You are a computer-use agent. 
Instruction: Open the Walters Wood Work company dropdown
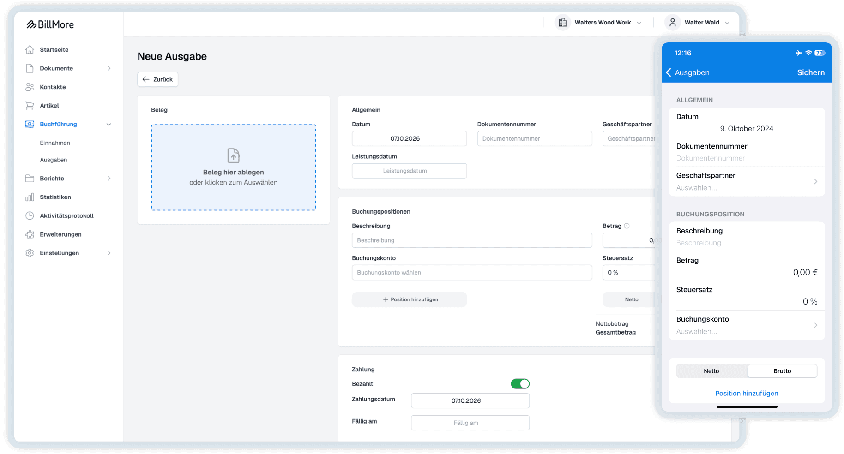[599, 22]
